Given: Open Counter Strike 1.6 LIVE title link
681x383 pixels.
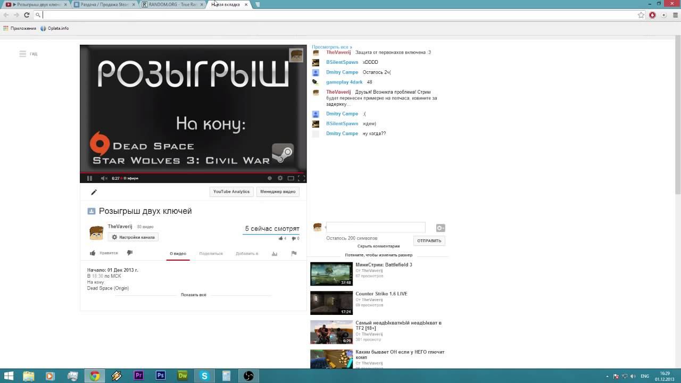Looking at the screenshot, I should (381, 294).
